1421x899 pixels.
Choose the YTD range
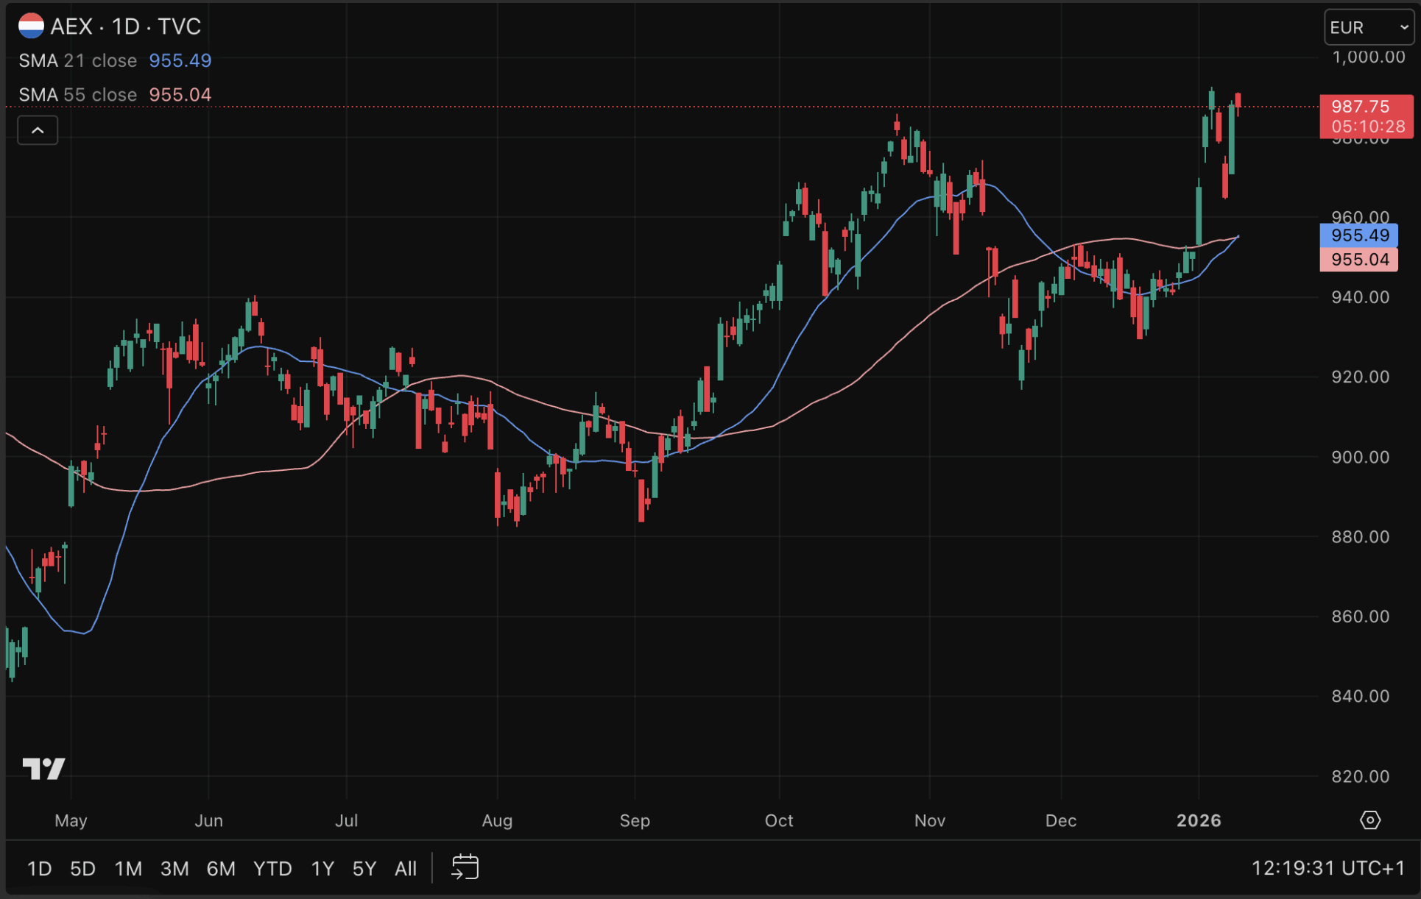tap(272, 869)
